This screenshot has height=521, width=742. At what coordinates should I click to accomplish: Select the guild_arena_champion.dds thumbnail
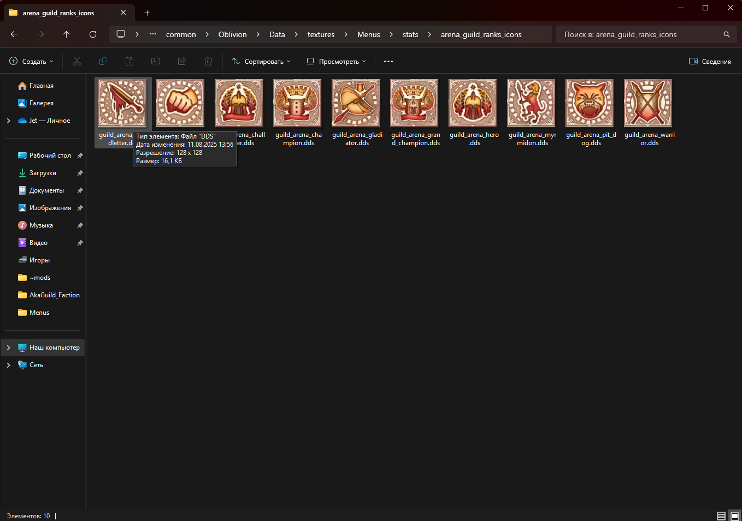pos(298,103)
